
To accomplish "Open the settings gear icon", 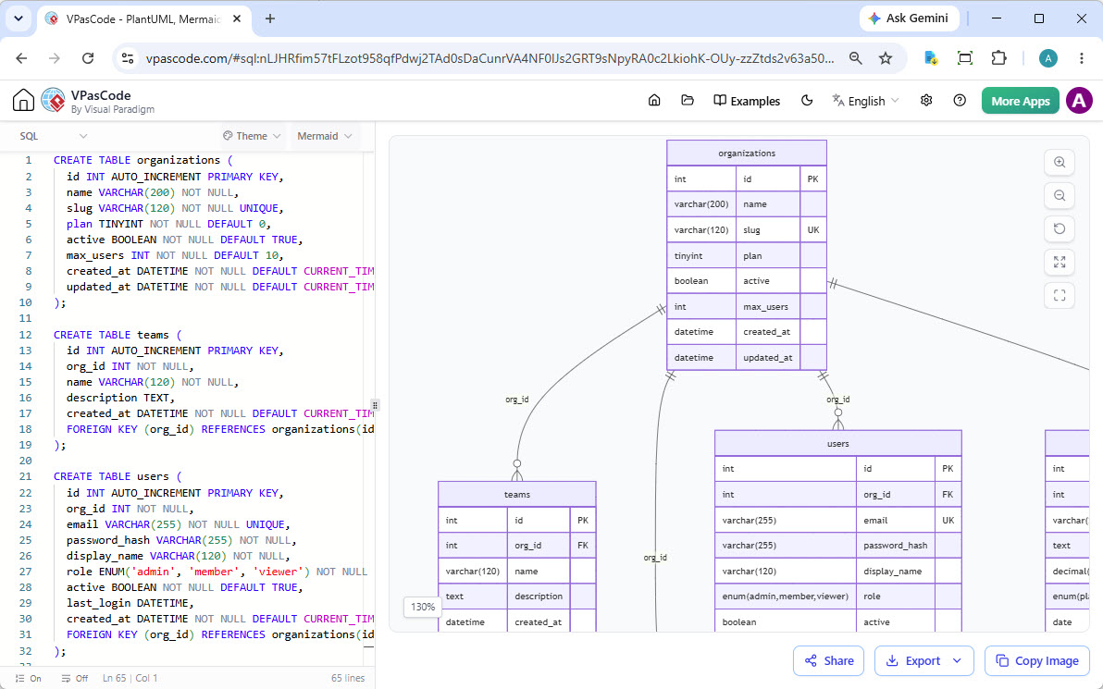I will [x=926, y=101].
